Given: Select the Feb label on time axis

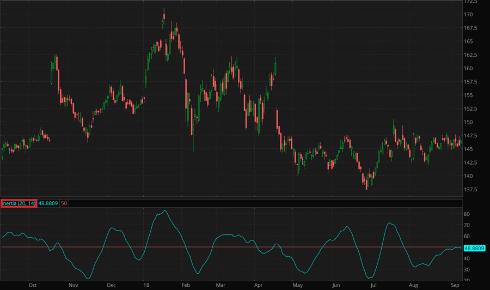Looking at the screenshot, I should (185, 285).
